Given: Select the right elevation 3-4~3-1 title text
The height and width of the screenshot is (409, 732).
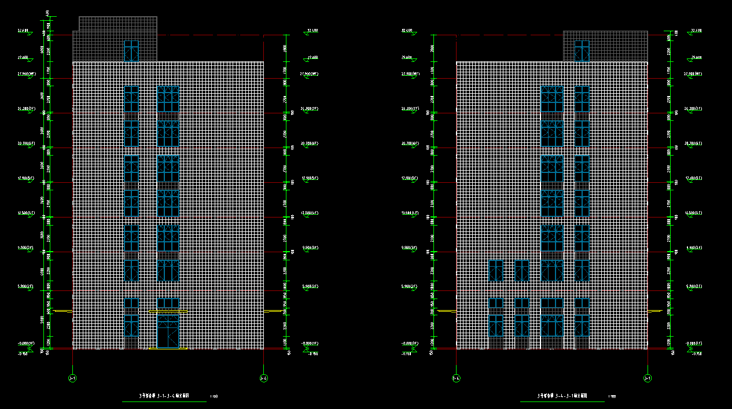Looking at the screenshot, I should tap(562, 396).
